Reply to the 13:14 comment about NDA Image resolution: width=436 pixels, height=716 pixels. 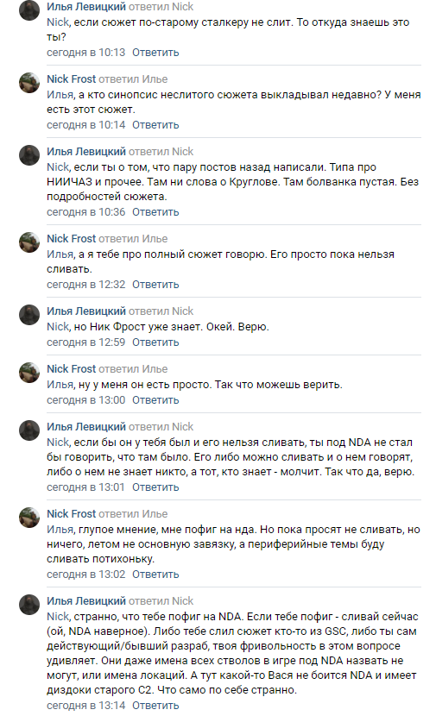point(155,706)
